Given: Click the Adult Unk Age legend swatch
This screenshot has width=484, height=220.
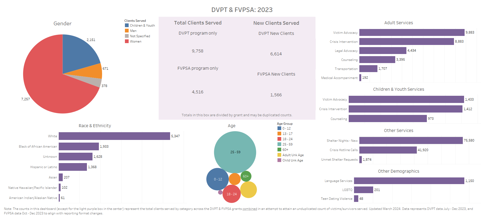Looking at the screenshot, I should (x=279, y=155).
